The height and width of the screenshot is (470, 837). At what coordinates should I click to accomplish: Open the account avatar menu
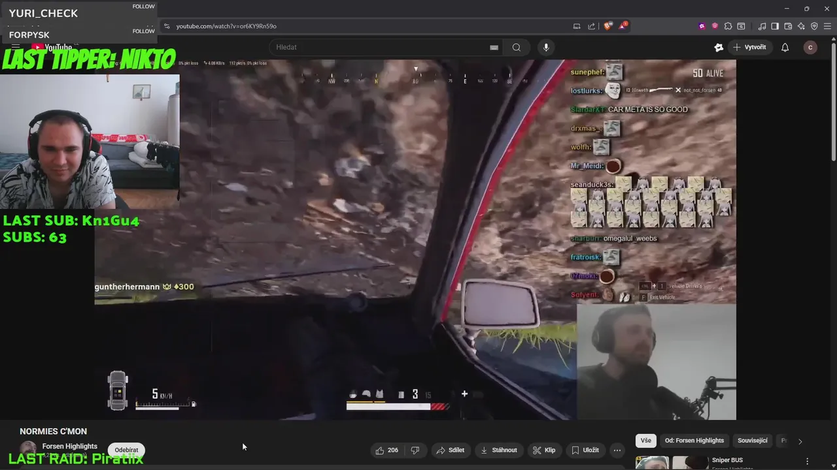click(810, 47)
